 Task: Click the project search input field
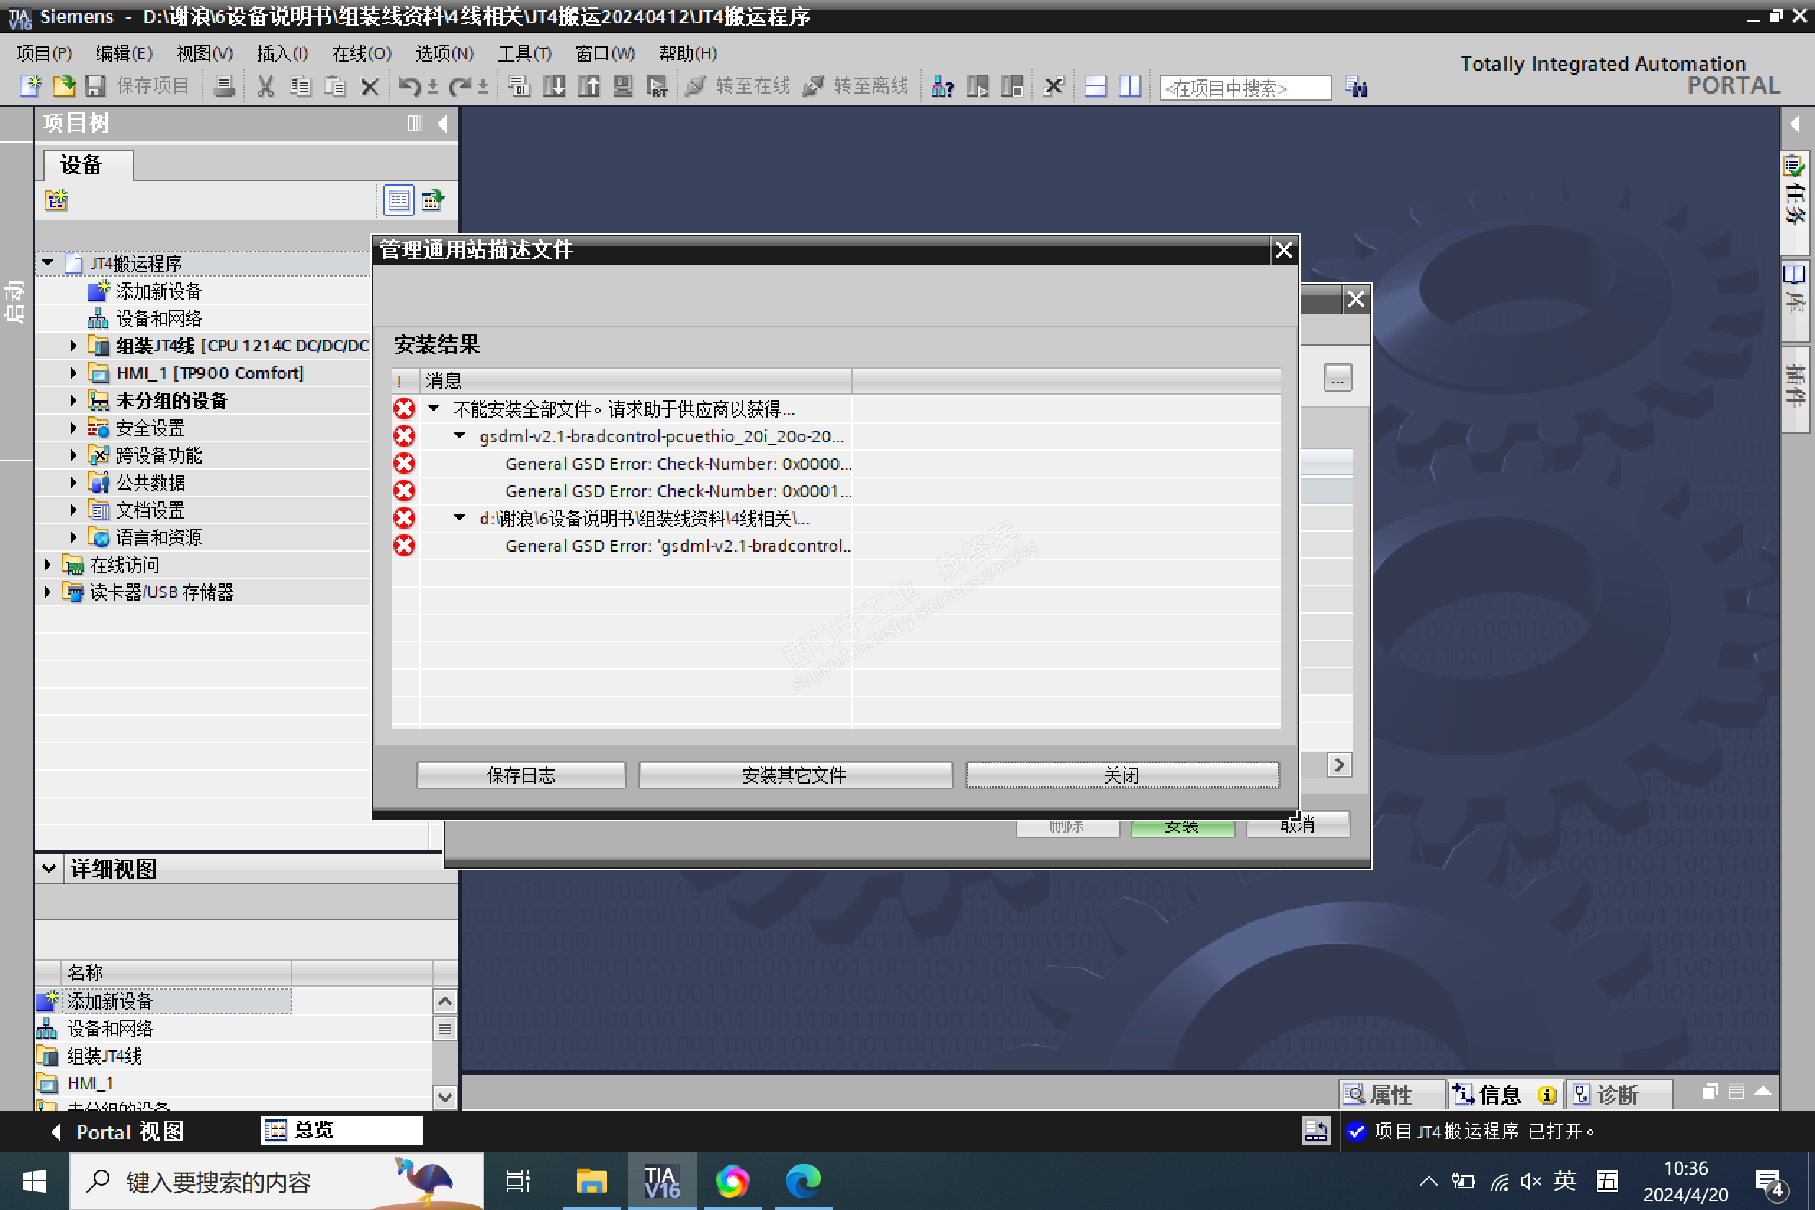[x=1244, y=88]
